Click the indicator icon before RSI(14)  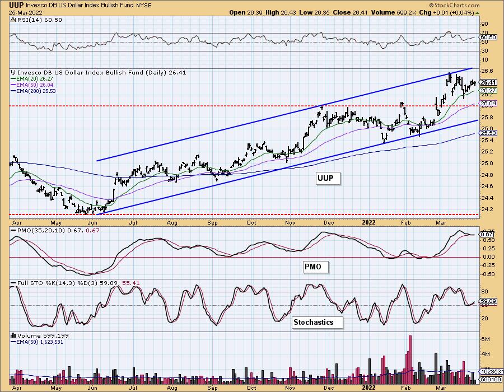[x=13, y=20]
